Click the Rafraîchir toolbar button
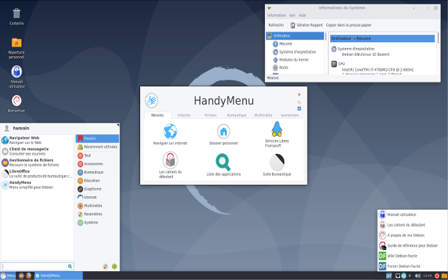This screenshot has width=448, height=280. tap(276, 25)
